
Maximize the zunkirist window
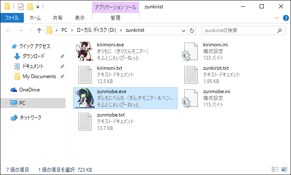262,7
